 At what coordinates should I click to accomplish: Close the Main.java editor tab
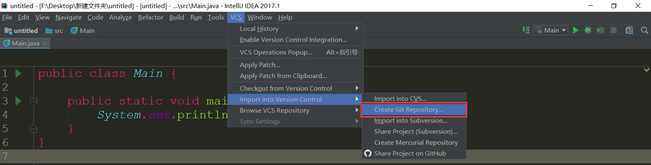[x=45, y=43]
